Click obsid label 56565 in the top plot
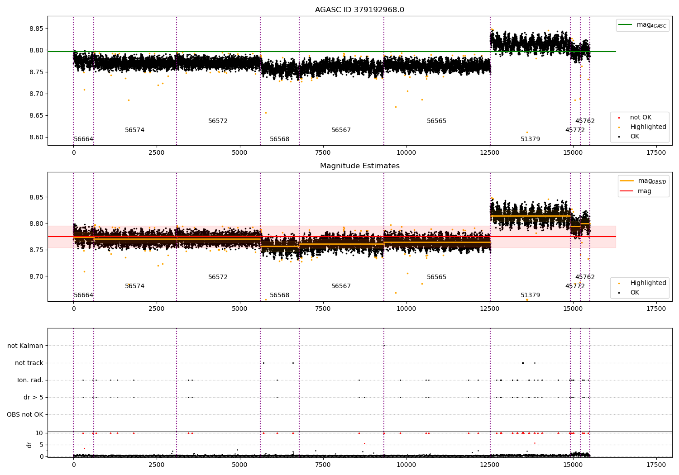 tap(436, 121)
